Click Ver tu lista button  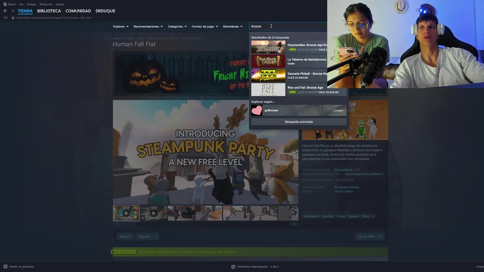369,236
